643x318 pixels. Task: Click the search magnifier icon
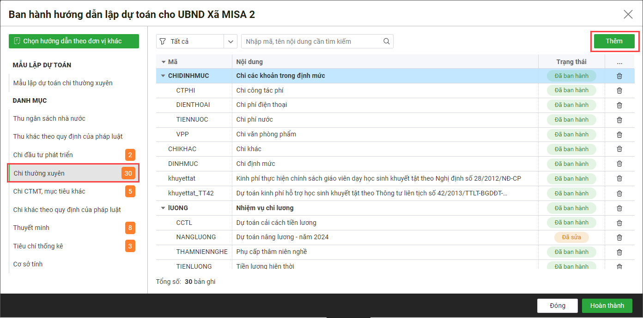click(386, 41)
